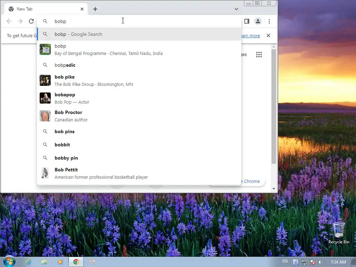Choose the bobapop actor suggestion
The image size is (356, 267).
[139, 98]
